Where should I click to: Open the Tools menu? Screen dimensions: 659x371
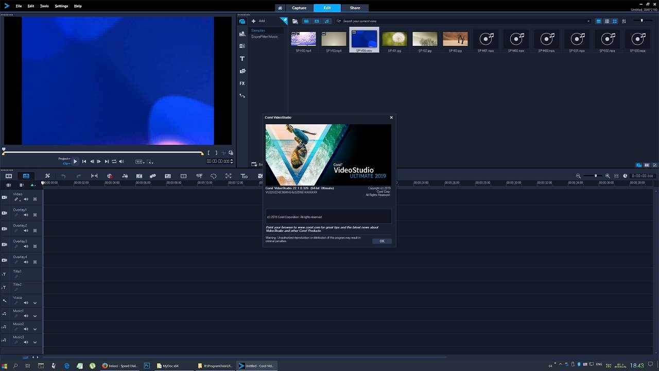coord(44,6)
